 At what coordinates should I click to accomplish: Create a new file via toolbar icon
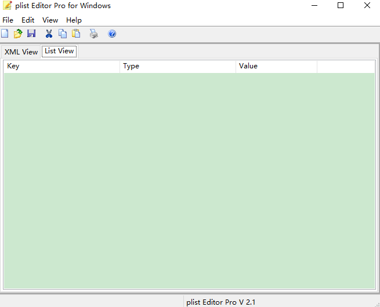pos(5,34)
